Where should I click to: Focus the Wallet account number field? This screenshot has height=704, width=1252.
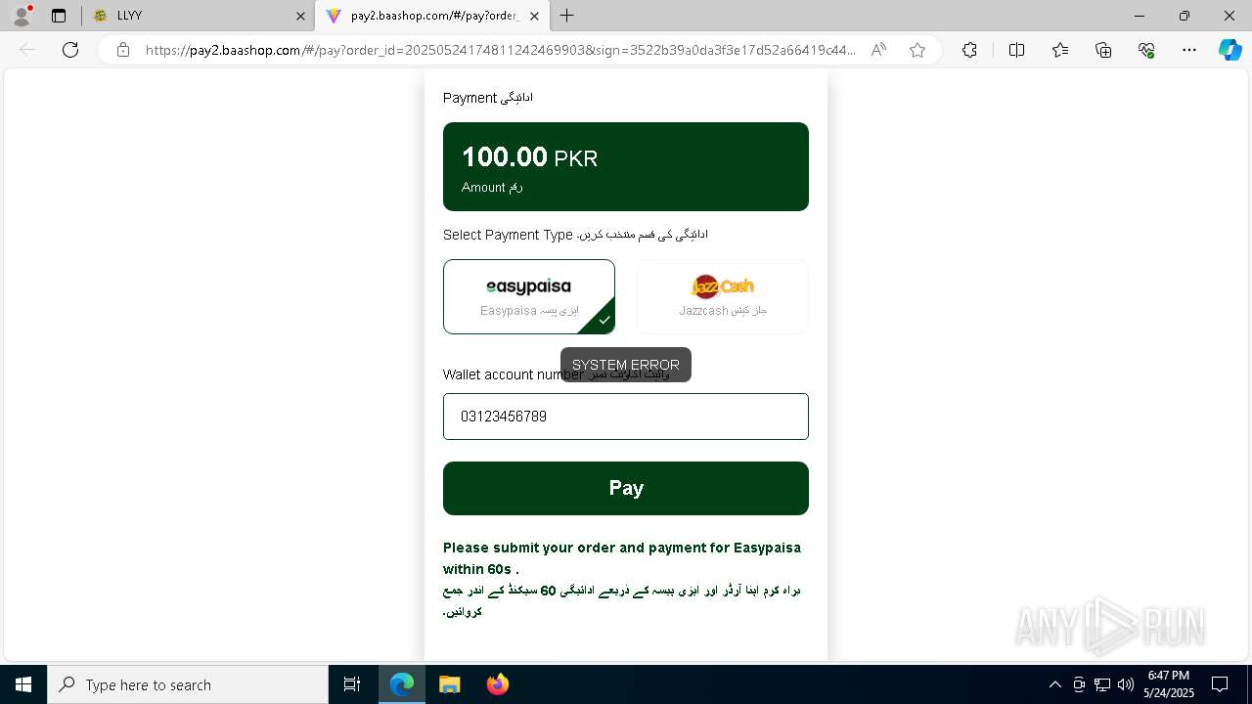tap(626, 417)
